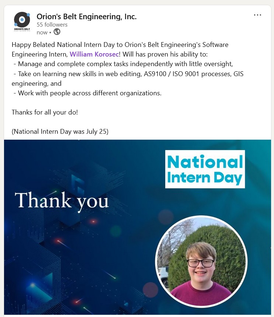Click the "(National Intern Day was July 25)" note
This screenshot has height=317, width=274.
(60, 132)
